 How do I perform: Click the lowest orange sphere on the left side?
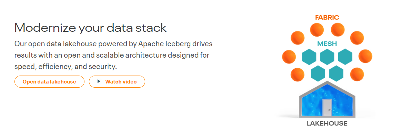click(298, 74)
